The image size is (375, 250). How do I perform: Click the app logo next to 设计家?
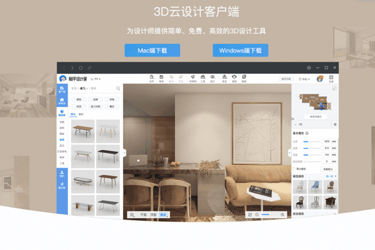tap(63, 79)
